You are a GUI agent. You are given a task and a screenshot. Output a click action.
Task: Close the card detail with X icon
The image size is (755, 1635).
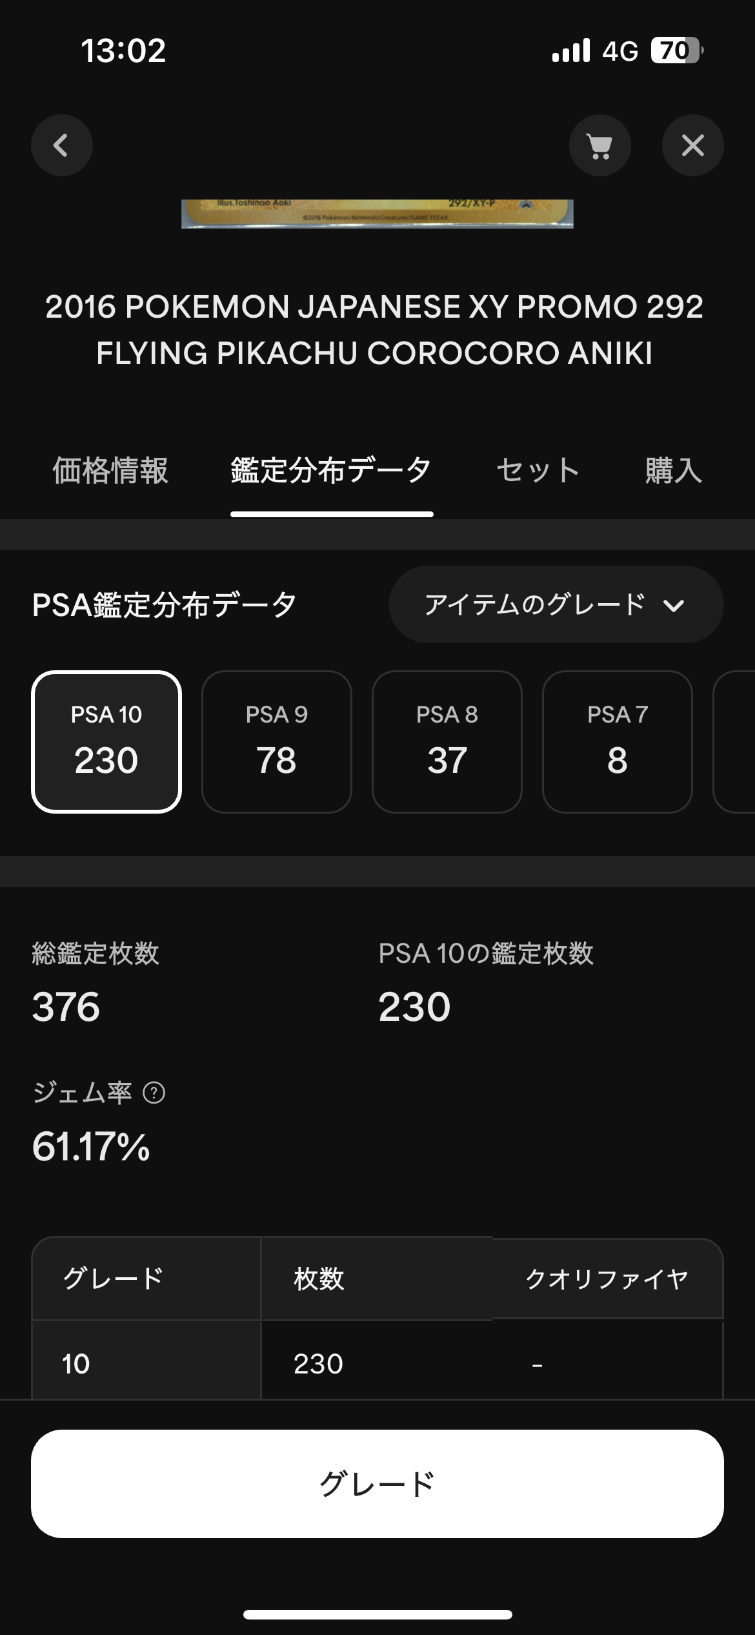tap(692, 145)
